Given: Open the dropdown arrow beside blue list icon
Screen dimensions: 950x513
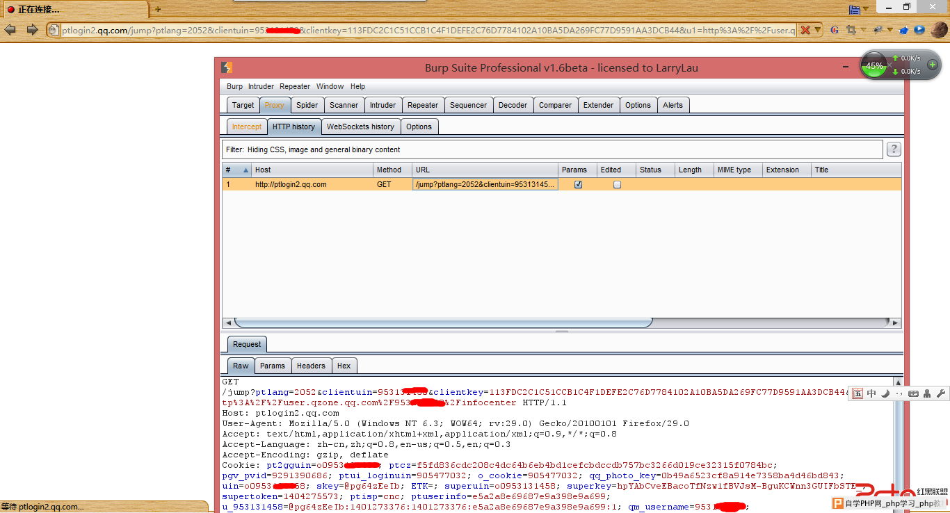Looking at the screenshot, I should [x=867, y=10].
